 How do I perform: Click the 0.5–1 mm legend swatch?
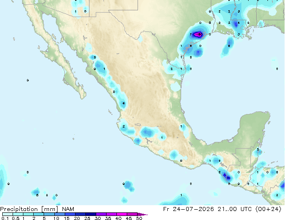(x=18, y=214)
